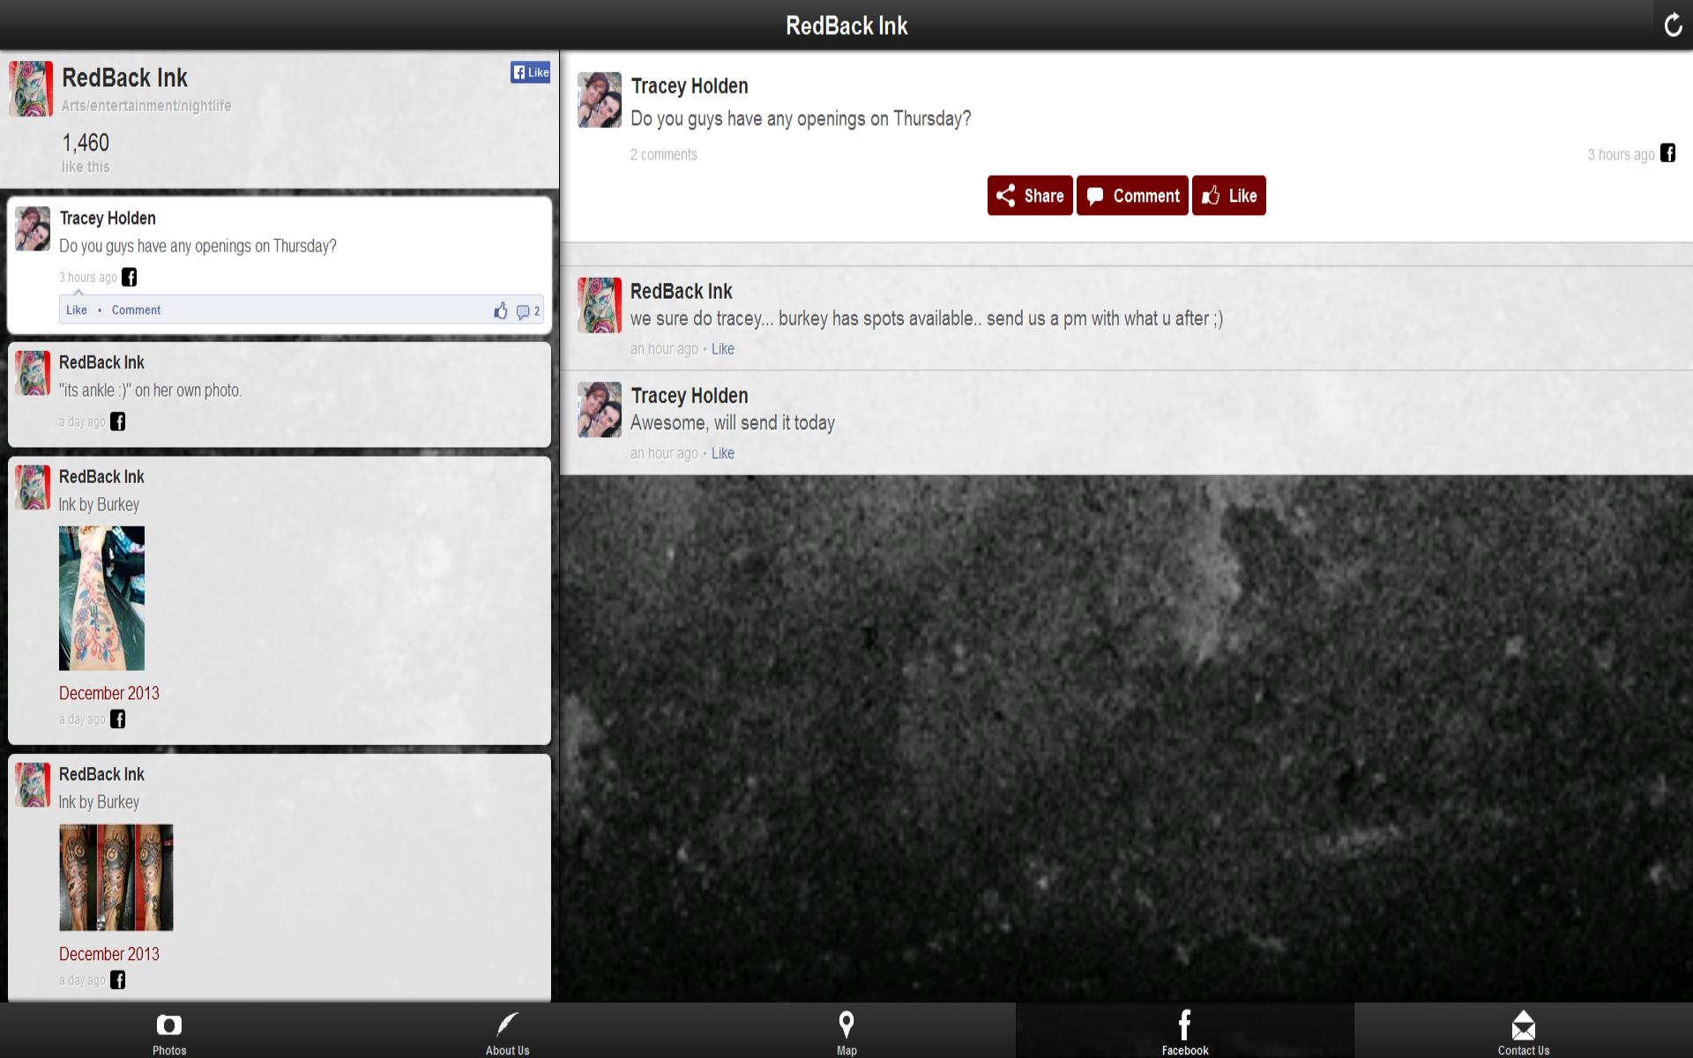Click the blue Facebook Like badge
This screenshot has height=1058, width=1693.
[x=530, y=72]
